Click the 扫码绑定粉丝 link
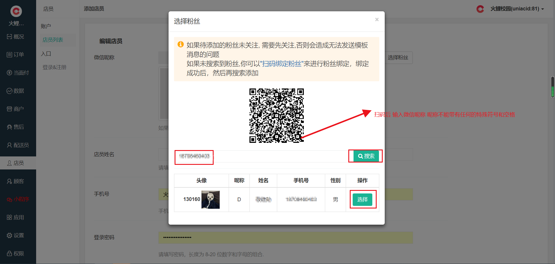The image size is (555, 264). 282,64
